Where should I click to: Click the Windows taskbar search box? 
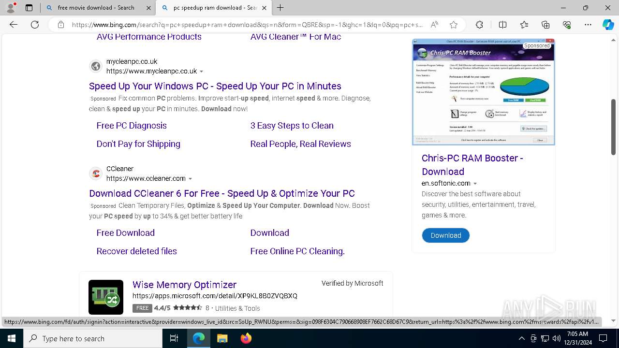coord(93,338)
